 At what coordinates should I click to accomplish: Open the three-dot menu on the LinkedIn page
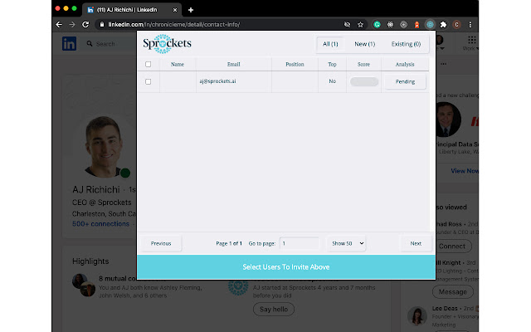click(444, 64)
